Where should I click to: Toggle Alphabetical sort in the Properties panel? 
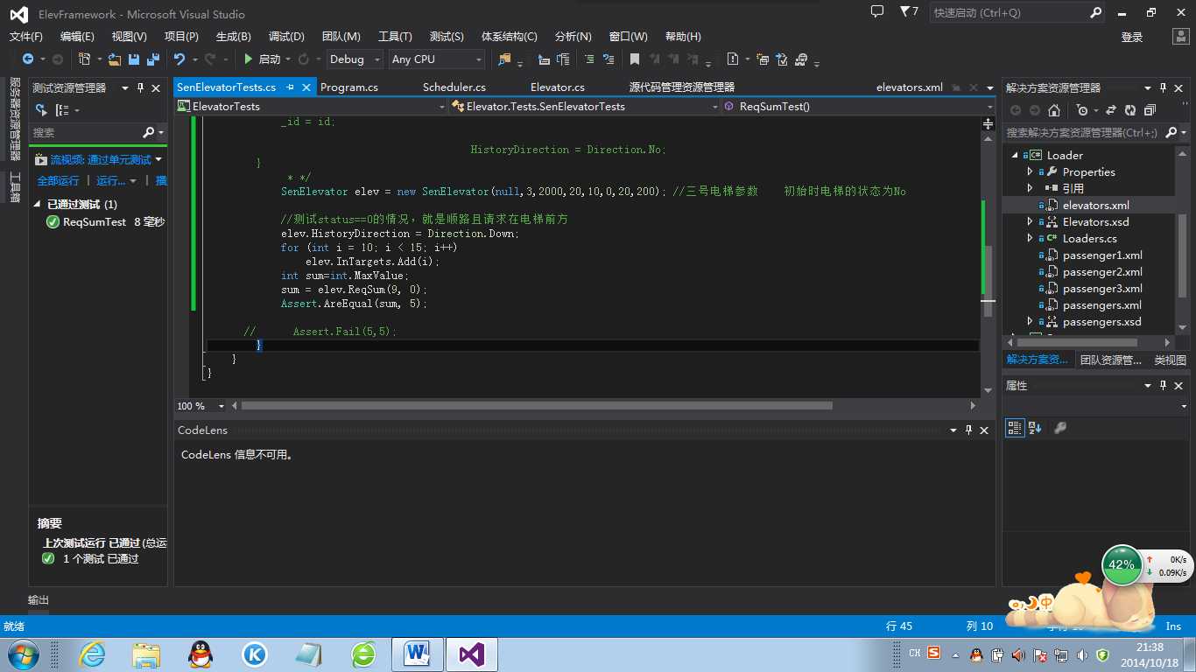(1035, 428)
